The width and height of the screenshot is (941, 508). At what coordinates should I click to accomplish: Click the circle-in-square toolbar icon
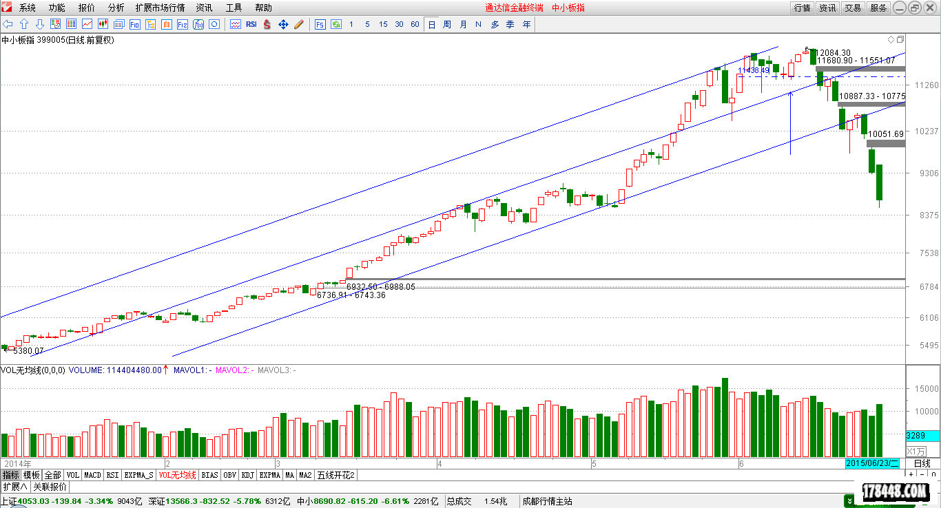pos(214,24)
